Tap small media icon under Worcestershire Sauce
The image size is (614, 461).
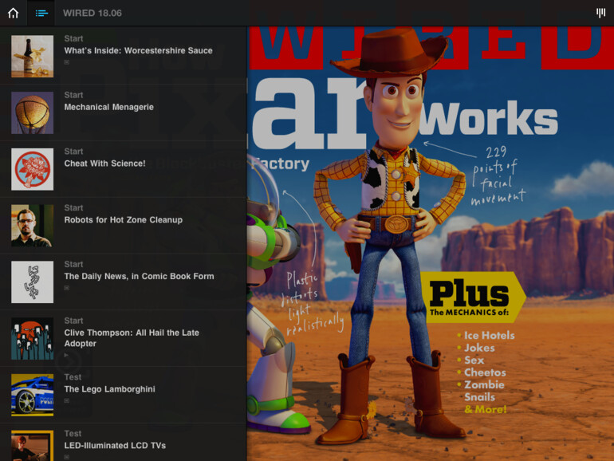point(66,62)
